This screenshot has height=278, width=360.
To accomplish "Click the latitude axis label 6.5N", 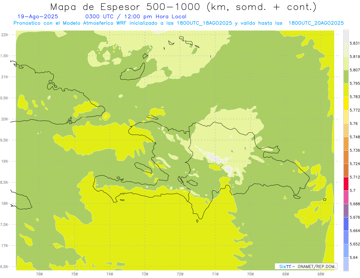I will pyautogui.click(x=4, y=267).
